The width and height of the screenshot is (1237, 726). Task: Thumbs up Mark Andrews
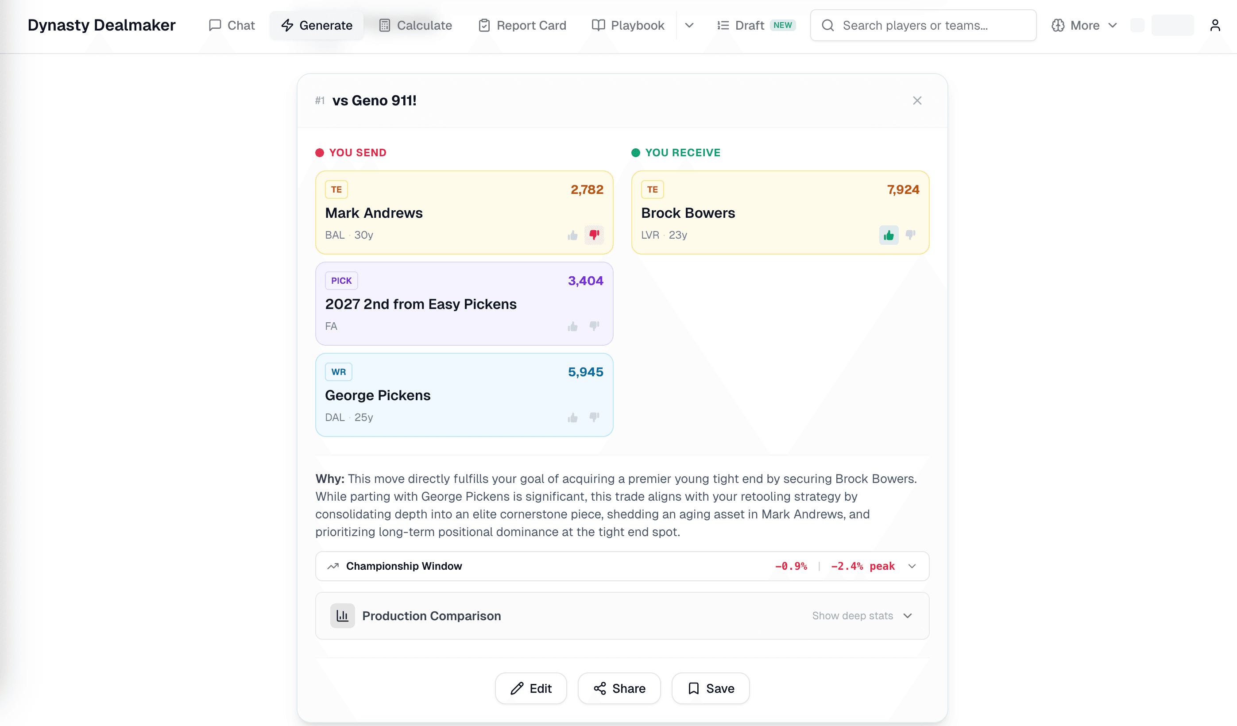tap(572, 235)
